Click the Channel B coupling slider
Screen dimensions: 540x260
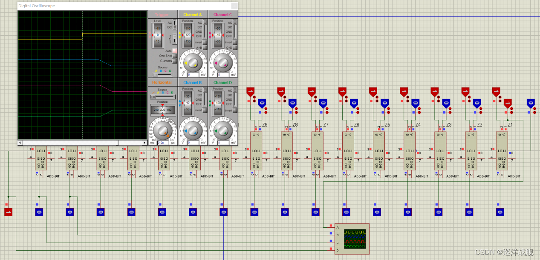pos(205,97)
